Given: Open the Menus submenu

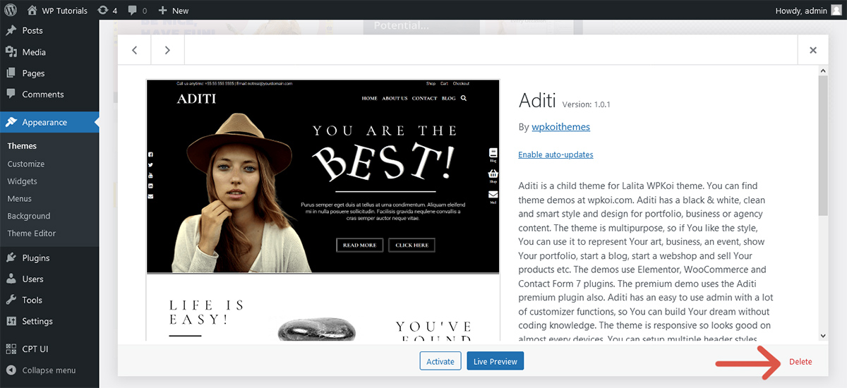Looking at the screenshot, I should coord(20,199).
